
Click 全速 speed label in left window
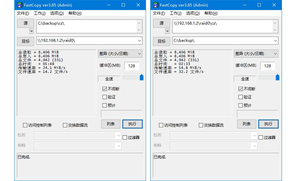109,79
